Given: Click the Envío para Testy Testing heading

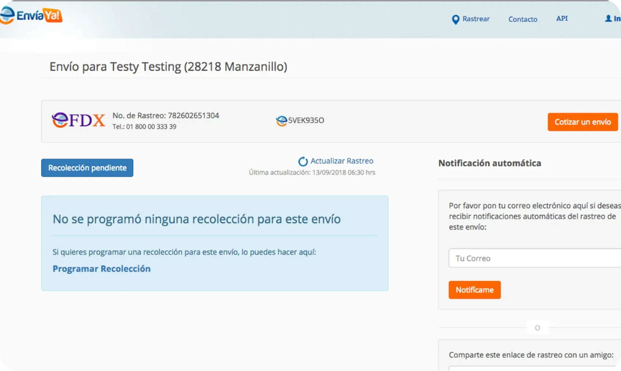Looking at the screenshot, I should tap(168, 67).
